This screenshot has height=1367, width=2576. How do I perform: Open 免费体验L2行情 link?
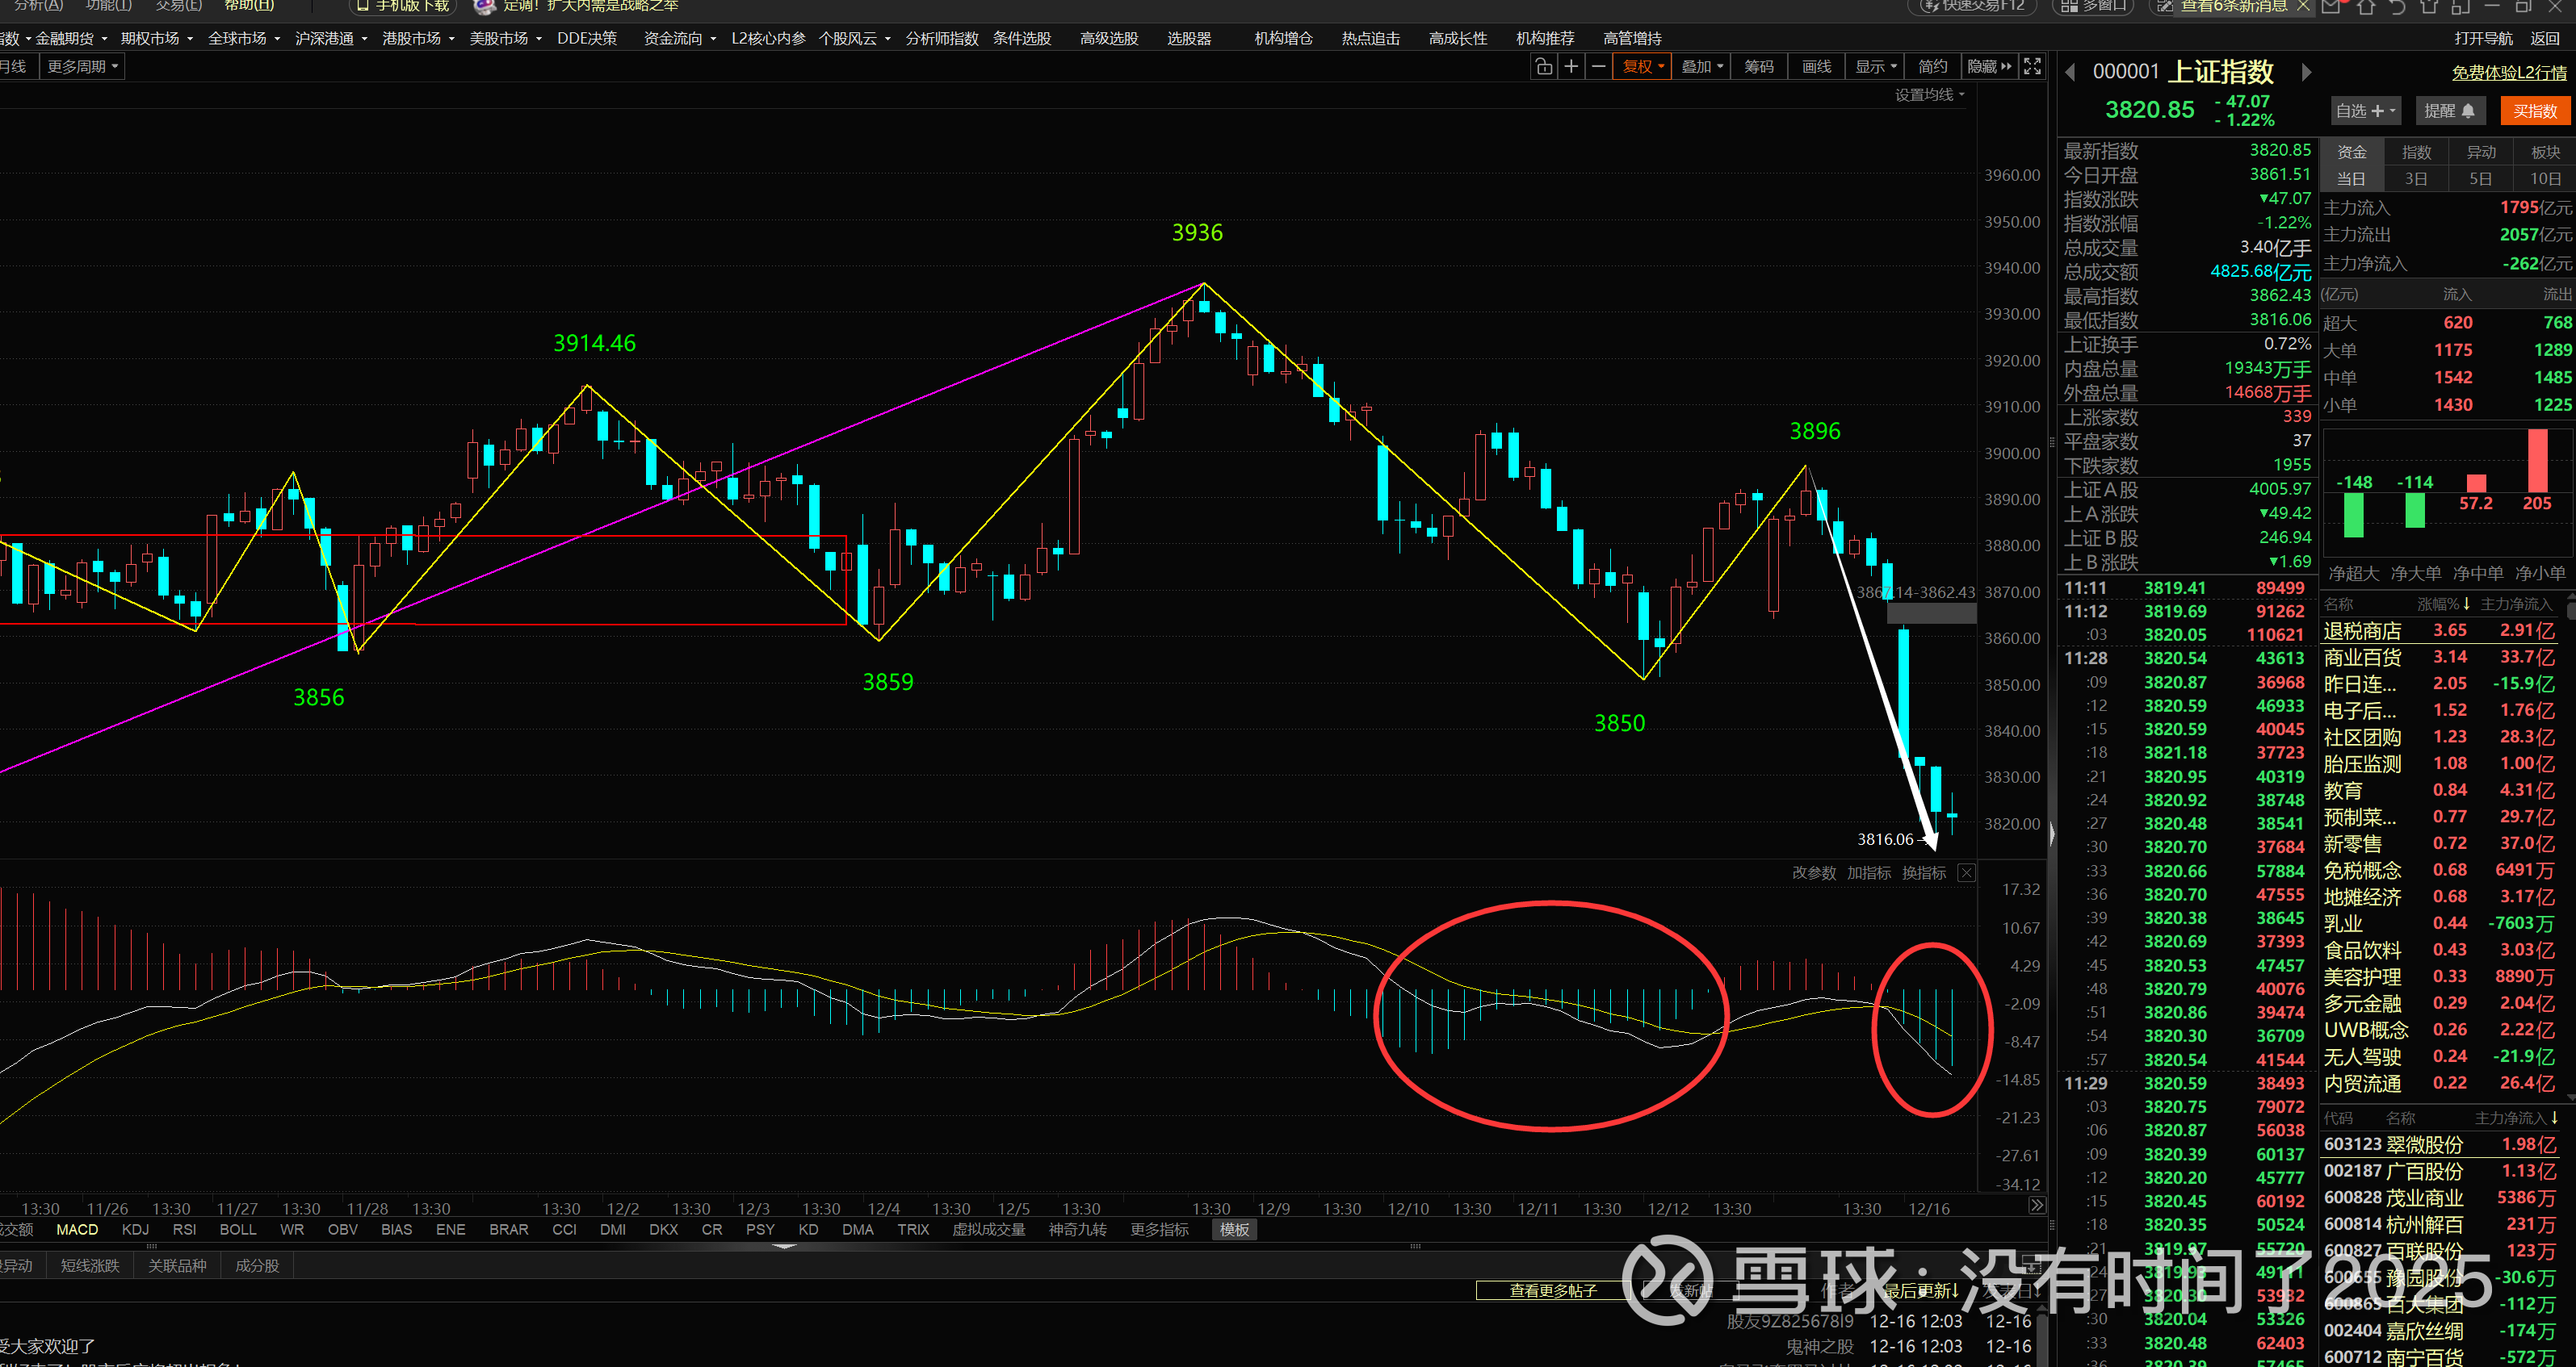pyautogui.click(x=2508, y=73)
